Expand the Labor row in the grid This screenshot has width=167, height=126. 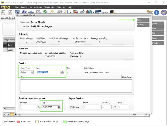click(x=5, y=50)
